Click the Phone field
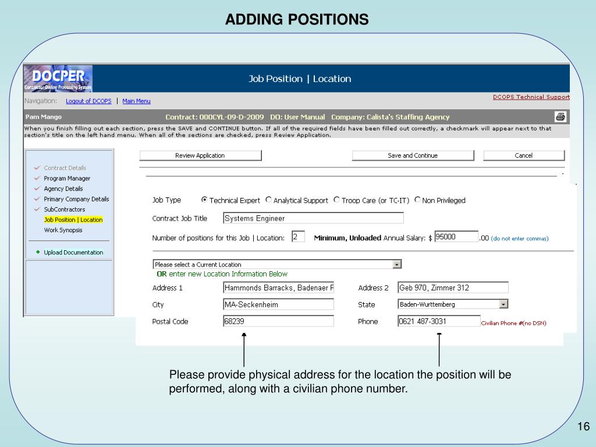 click(x=439, y=321)
